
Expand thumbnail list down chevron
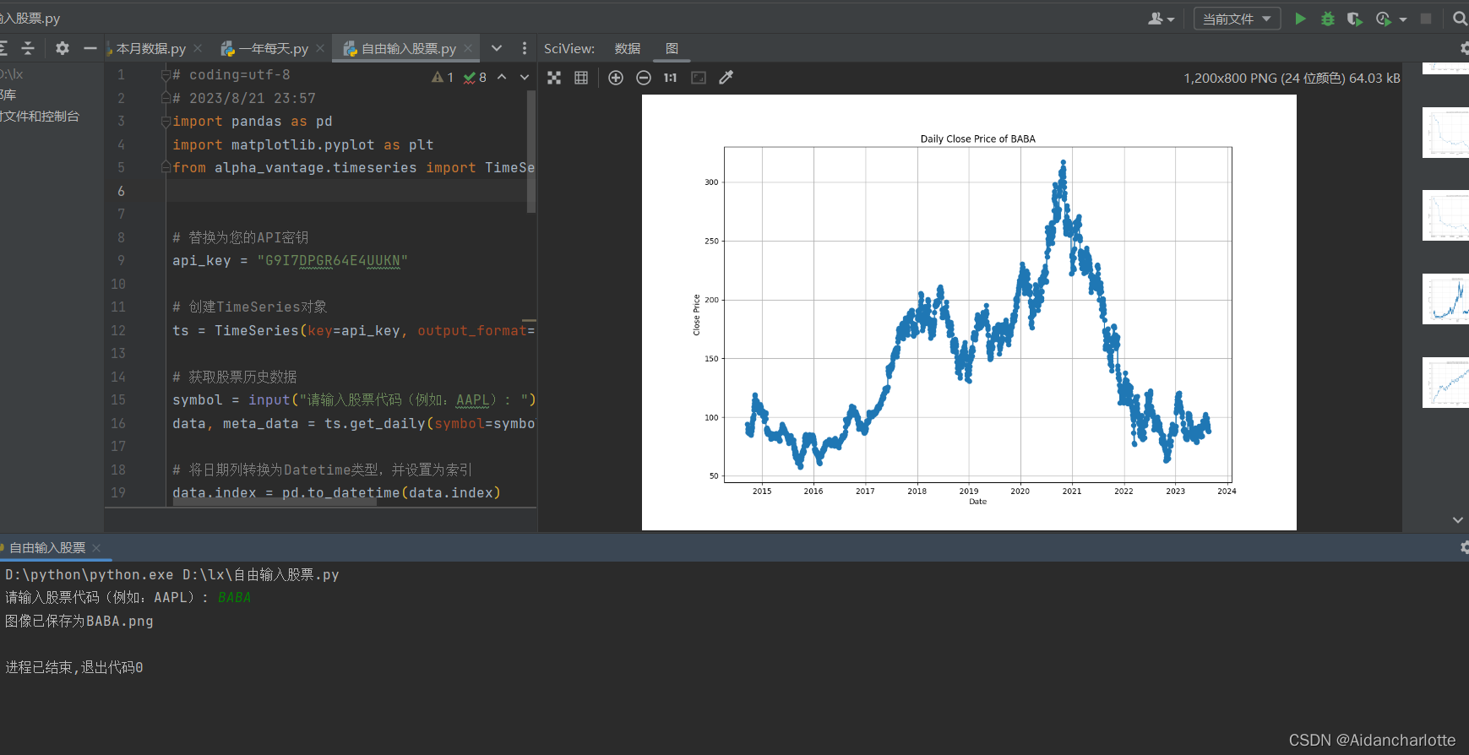click(1458, 520)
